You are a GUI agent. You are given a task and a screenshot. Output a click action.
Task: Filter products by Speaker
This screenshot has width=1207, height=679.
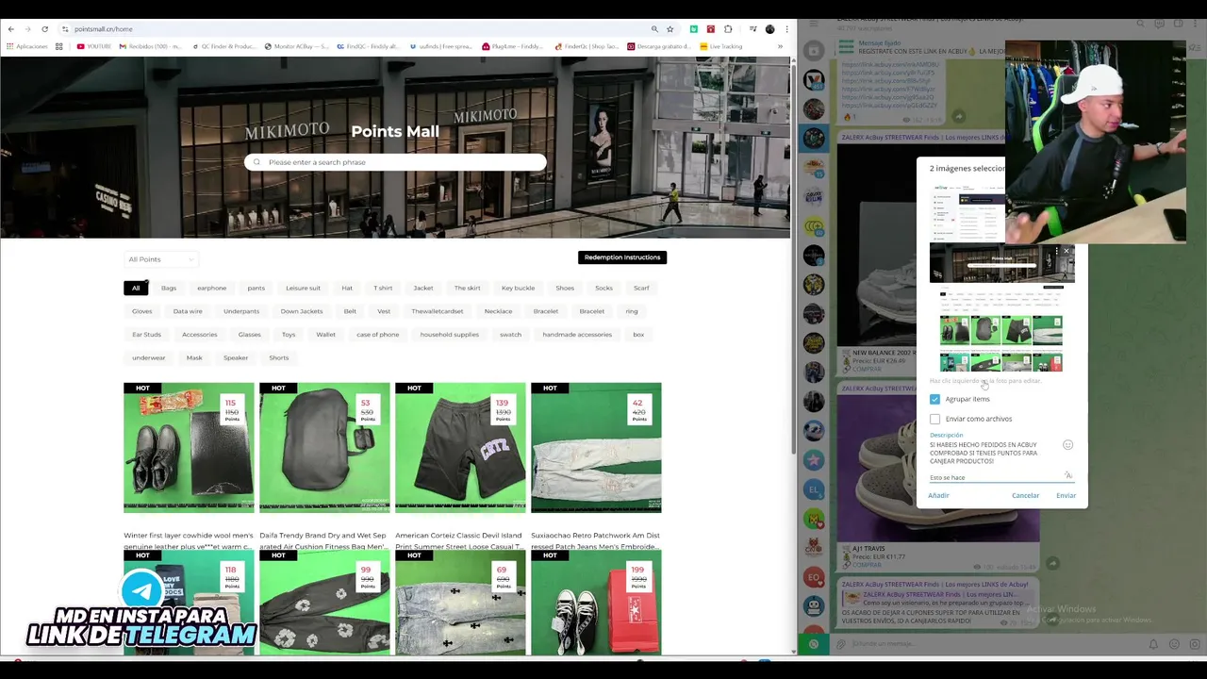coord(236,358)
